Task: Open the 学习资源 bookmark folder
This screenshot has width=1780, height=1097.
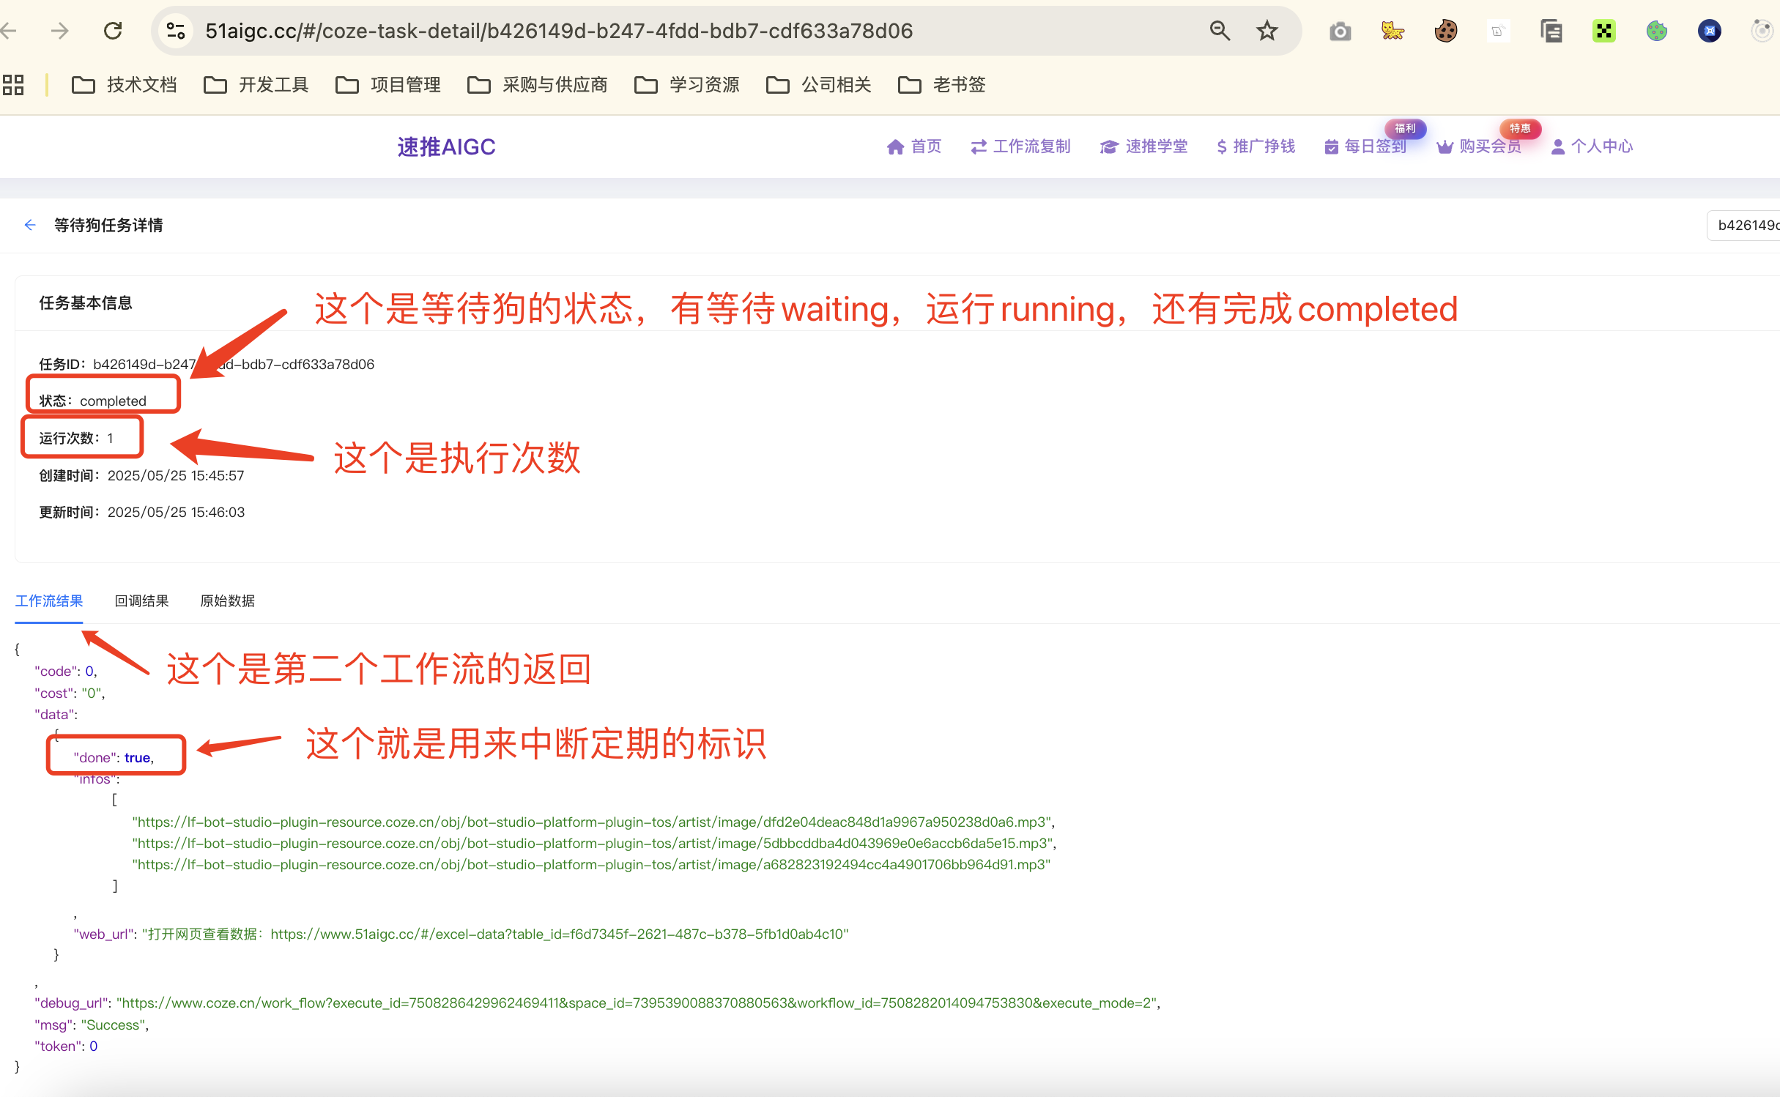Action: pyautogui.click(x=687, y=85)
